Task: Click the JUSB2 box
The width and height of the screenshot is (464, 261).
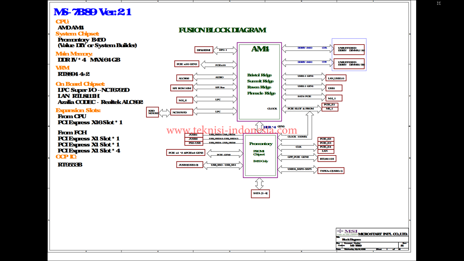Action: 193,139
